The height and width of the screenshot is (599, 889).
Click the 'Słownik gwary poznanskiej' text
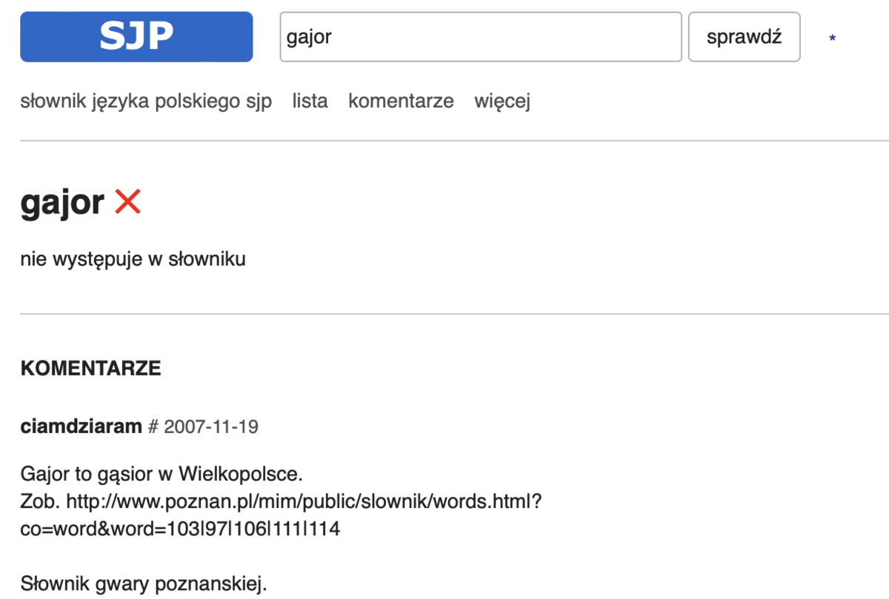pos(143,584)
